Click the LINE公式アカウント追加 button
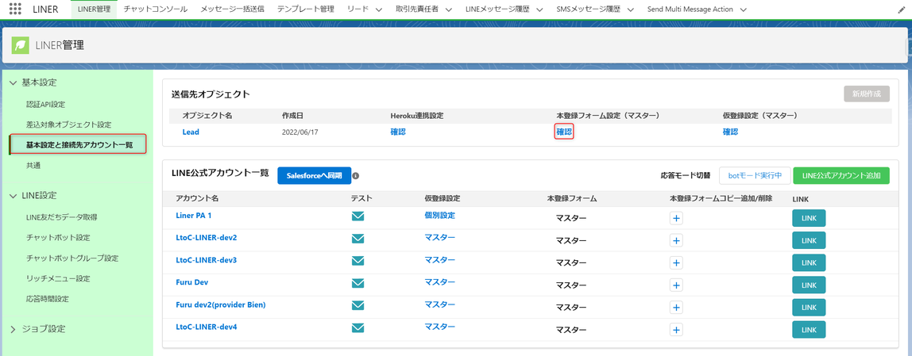Image resolution: width=912 pixels, height=356 pixels. click(x=841, y=175)
